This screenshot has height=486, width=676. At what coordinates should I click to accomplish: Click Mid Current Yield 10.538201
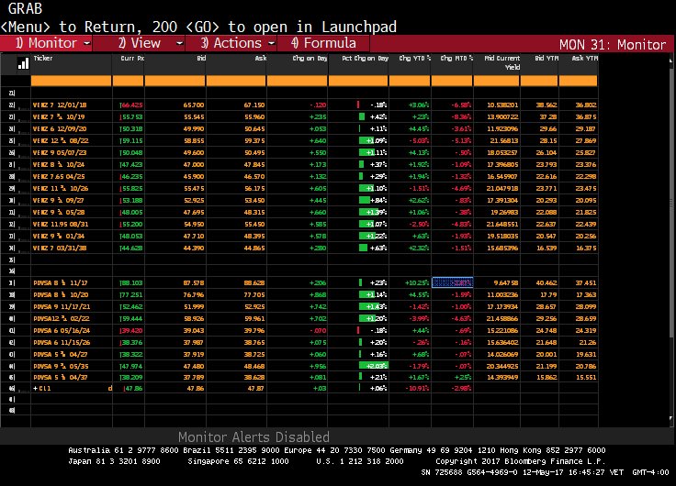click(502, 105)
